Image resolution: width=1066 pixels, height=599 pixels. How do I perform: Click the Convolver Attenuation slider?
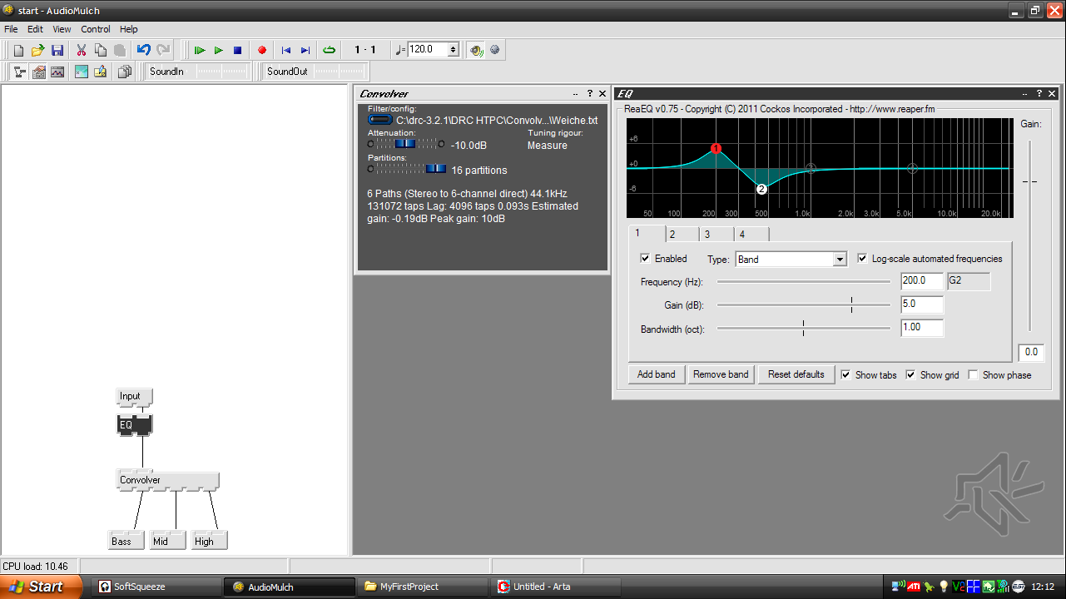pos(405,144)
